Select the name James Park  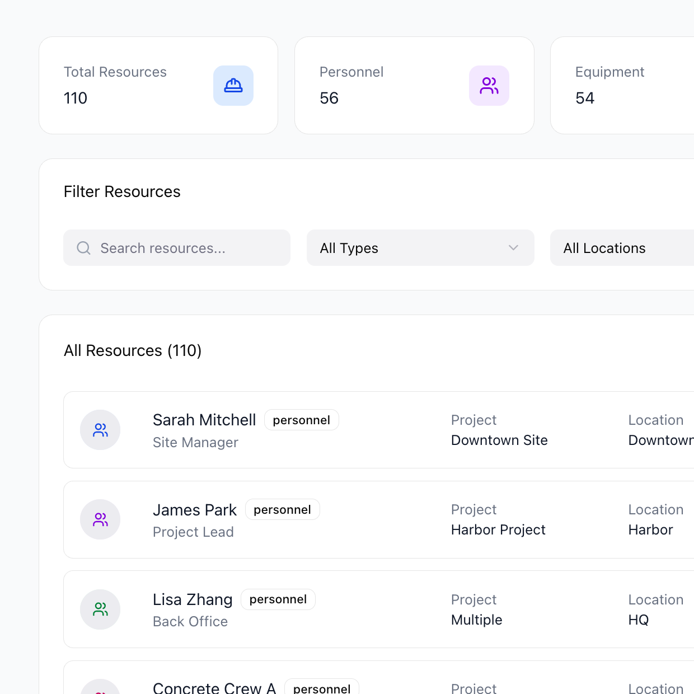tap(195, 510)
